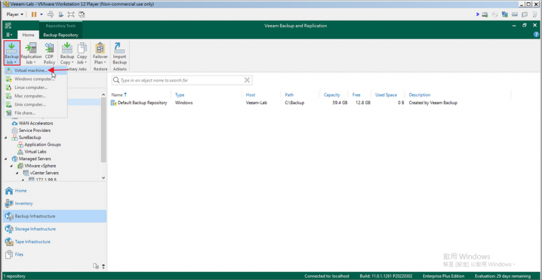Screen dimensions: 542x280
Task: Click the Tape Infrastructure icon
Action: tap(9, 242)
